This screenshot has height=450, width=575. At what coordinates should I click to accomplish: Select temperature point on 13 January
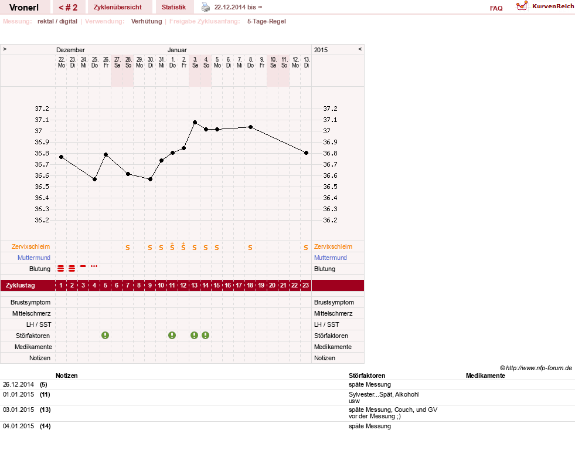coord(306,153)
